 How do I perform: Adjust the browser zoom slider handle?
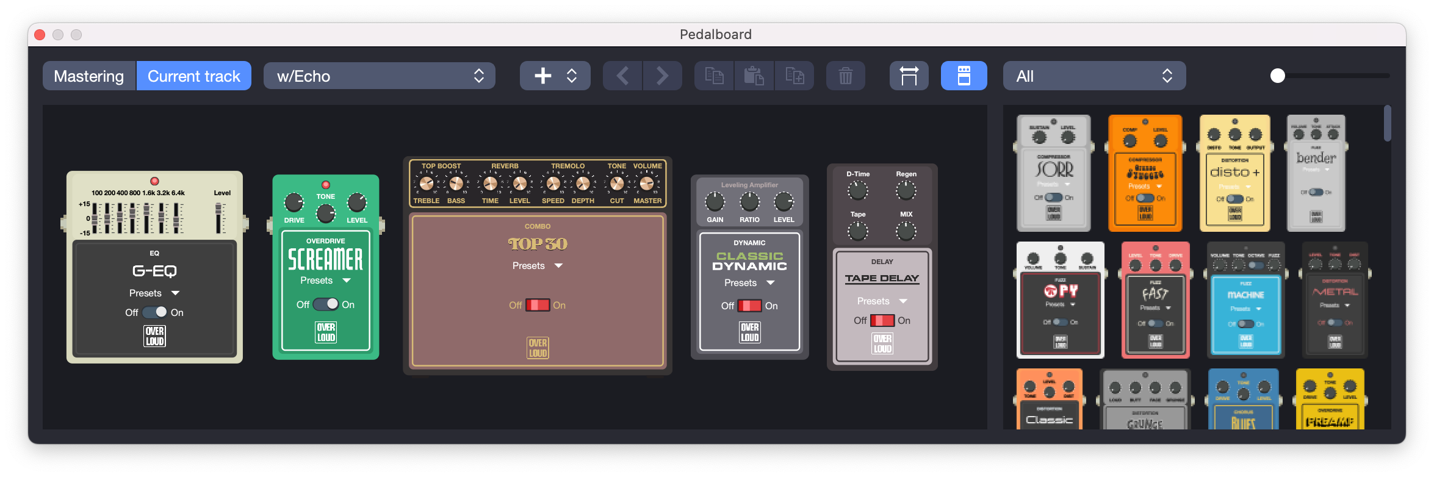1278,76
